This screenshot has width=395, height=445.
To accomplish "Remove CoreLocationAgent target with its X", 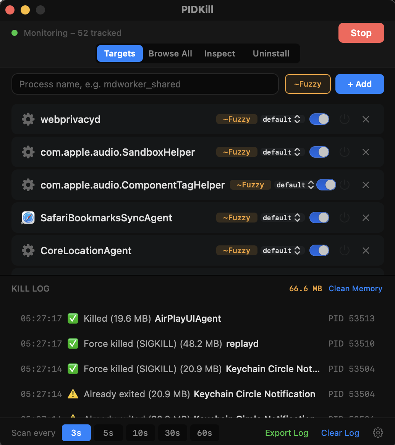I will (x=366, y=251).
